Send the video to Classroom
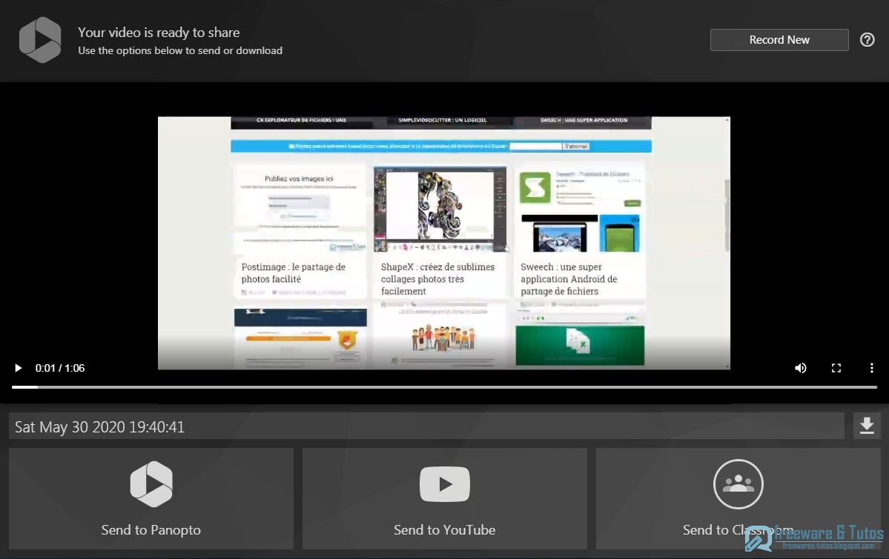This screenshot has width=889, height=559. click(x=738, y=498)
